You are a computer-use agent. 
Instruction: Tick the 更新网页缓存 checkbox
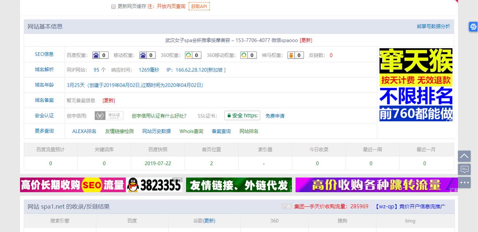[113, 7]
